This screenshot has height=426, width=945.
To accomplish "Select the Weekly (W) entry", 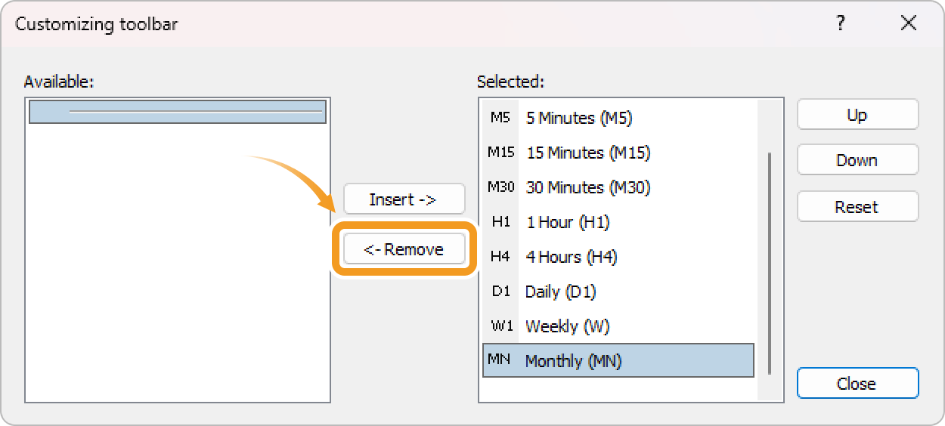I will (x=618, y=326).
